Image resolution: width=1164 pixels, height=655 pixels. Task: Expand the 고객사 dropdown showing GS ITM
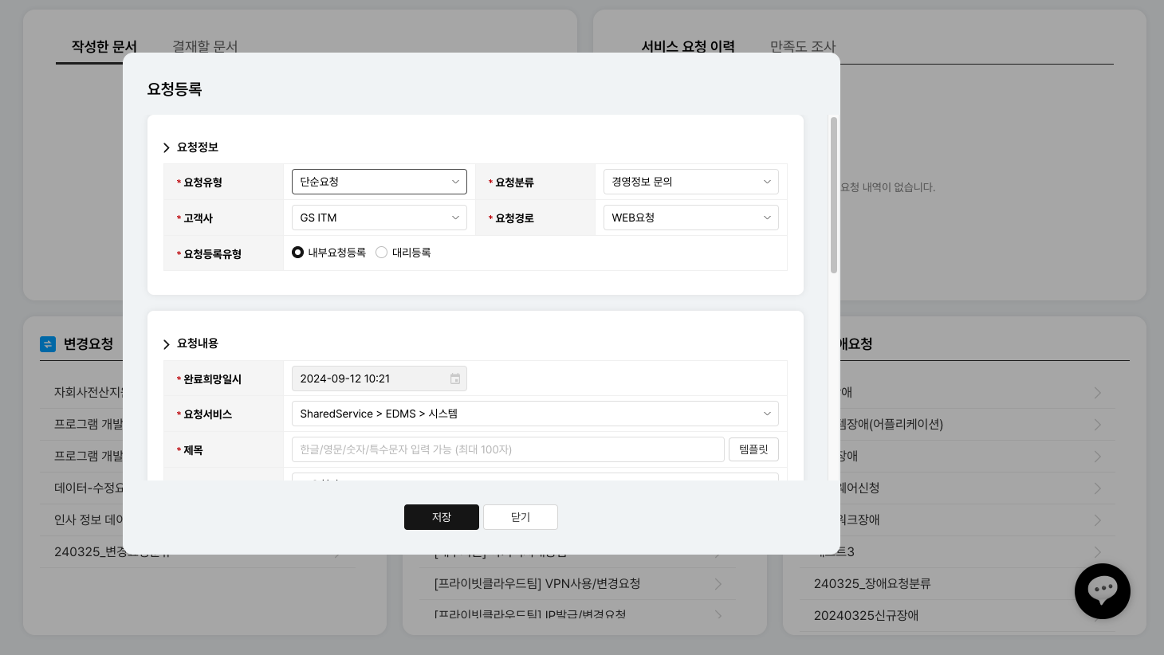point(379,218)
